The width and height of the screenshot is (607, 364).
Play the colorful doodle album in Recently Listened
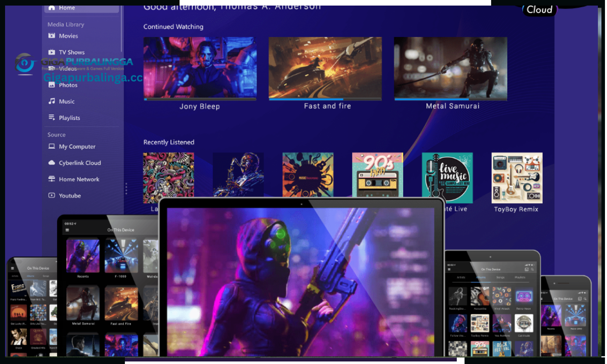(x=168, y=178)
